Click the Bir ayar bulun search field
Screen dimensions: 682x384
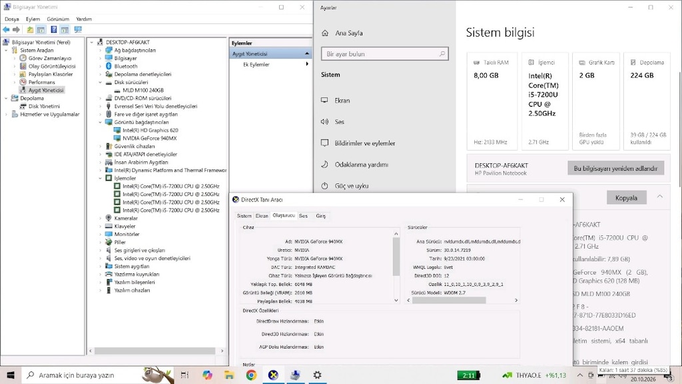click(384, 54)
